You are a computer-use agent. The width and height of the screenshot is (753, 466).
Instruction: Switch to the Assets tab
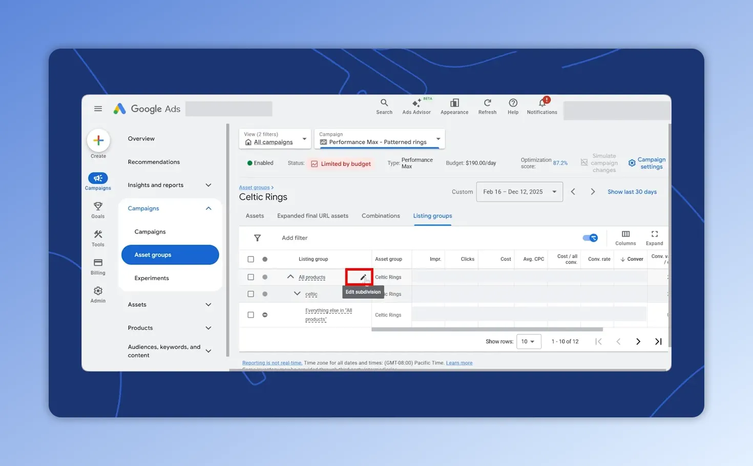point(255,216)
